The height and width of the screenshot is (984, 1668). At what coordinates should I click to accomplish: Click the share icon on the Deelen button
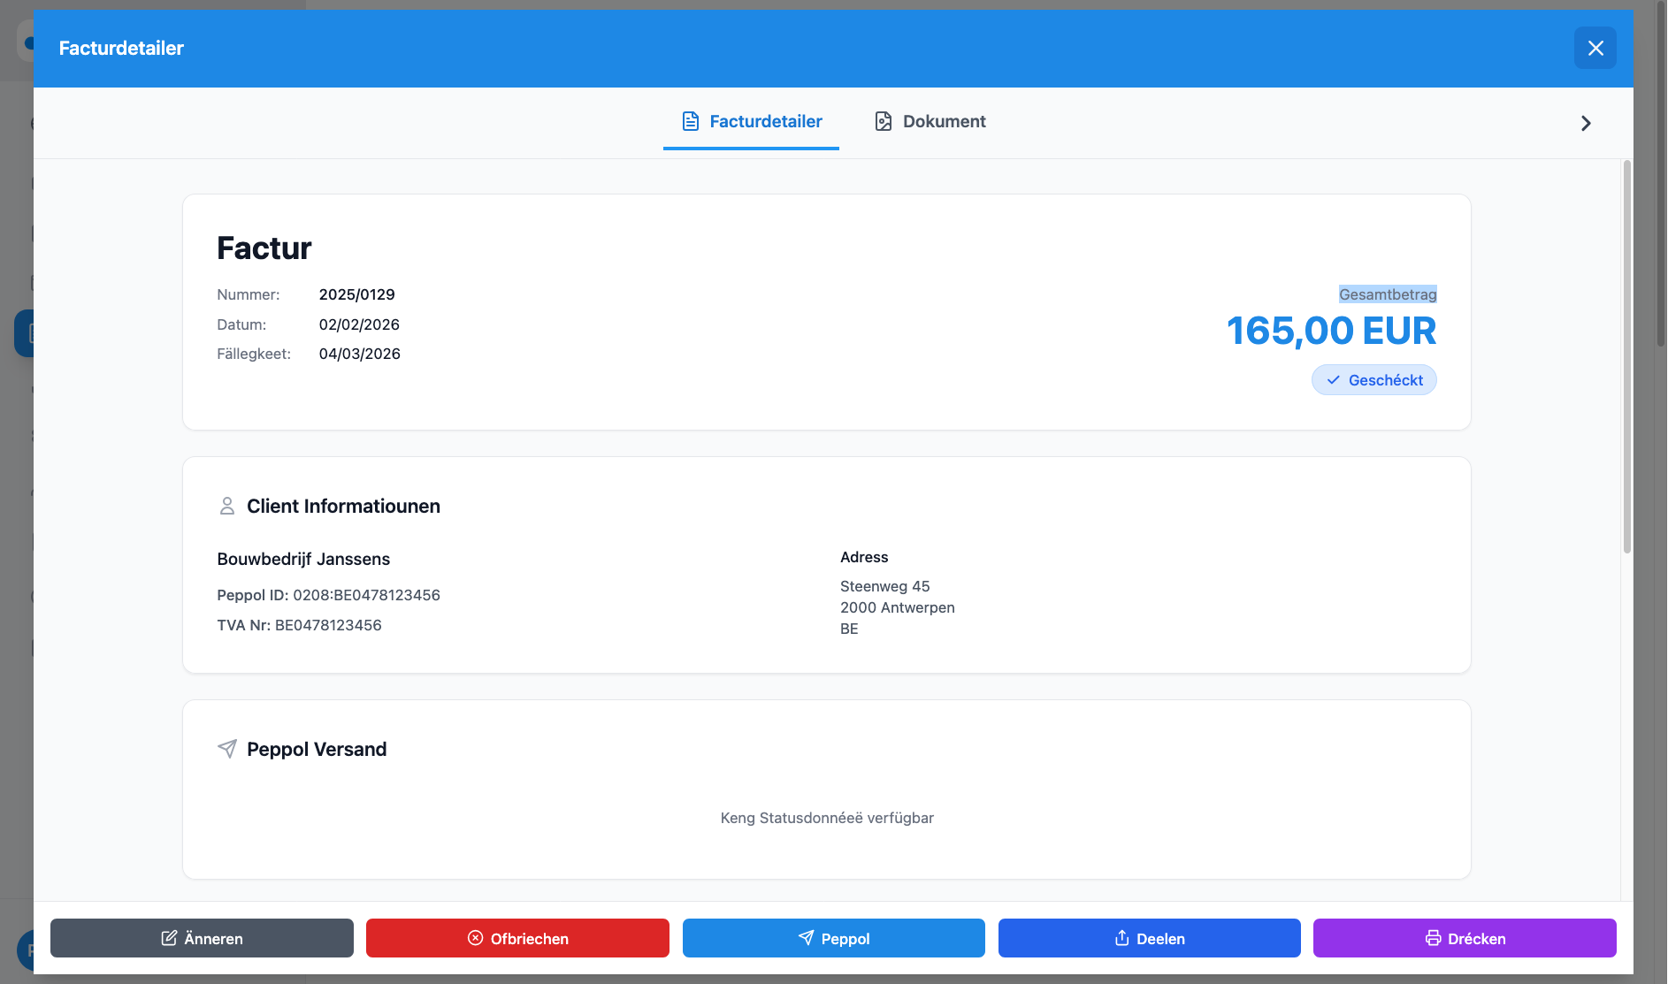[1121, 938]
